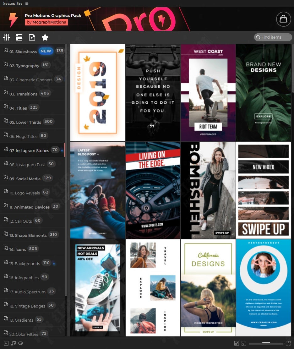Click the AE icon beside 07. Instagram Stories
Screen dimensions: 294x349
coord(6,149)
